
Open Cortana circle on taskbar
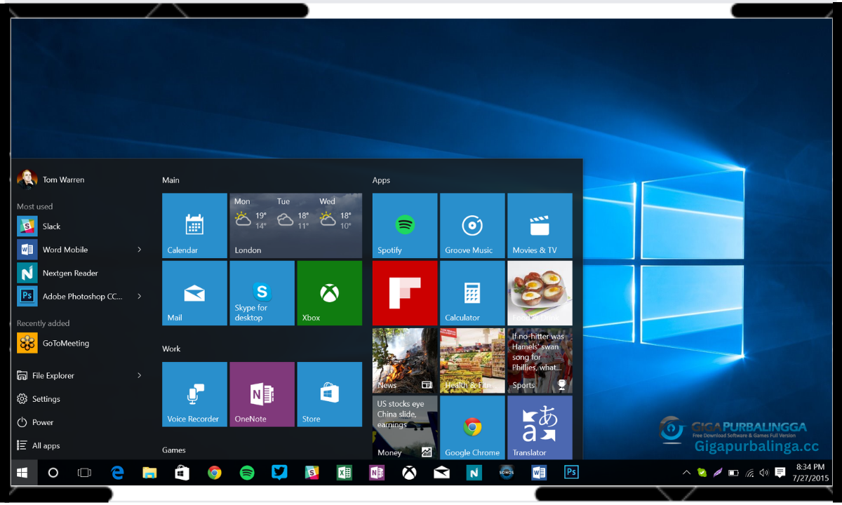pos(53,473)
